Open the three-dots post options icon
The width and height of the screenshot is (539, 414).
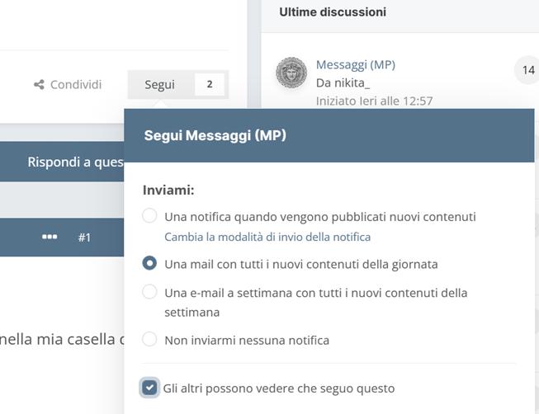point(50,237)
